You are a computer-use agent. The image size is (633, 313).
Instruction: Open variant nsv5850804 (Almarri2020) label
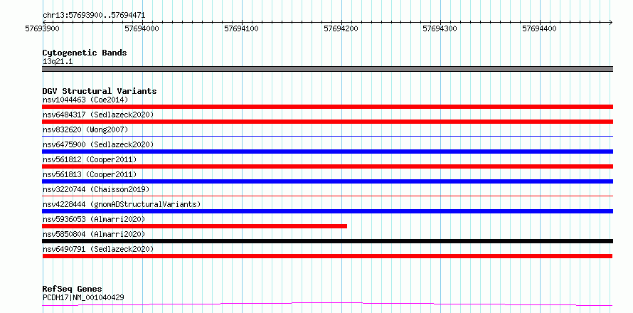pyautogui.click(x=94, y=234)
